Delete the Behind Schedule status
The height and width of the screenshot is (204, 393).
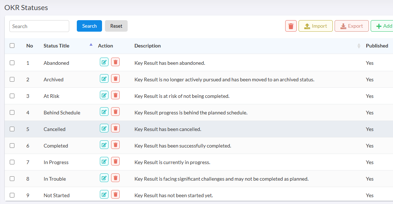pos(115,112)
